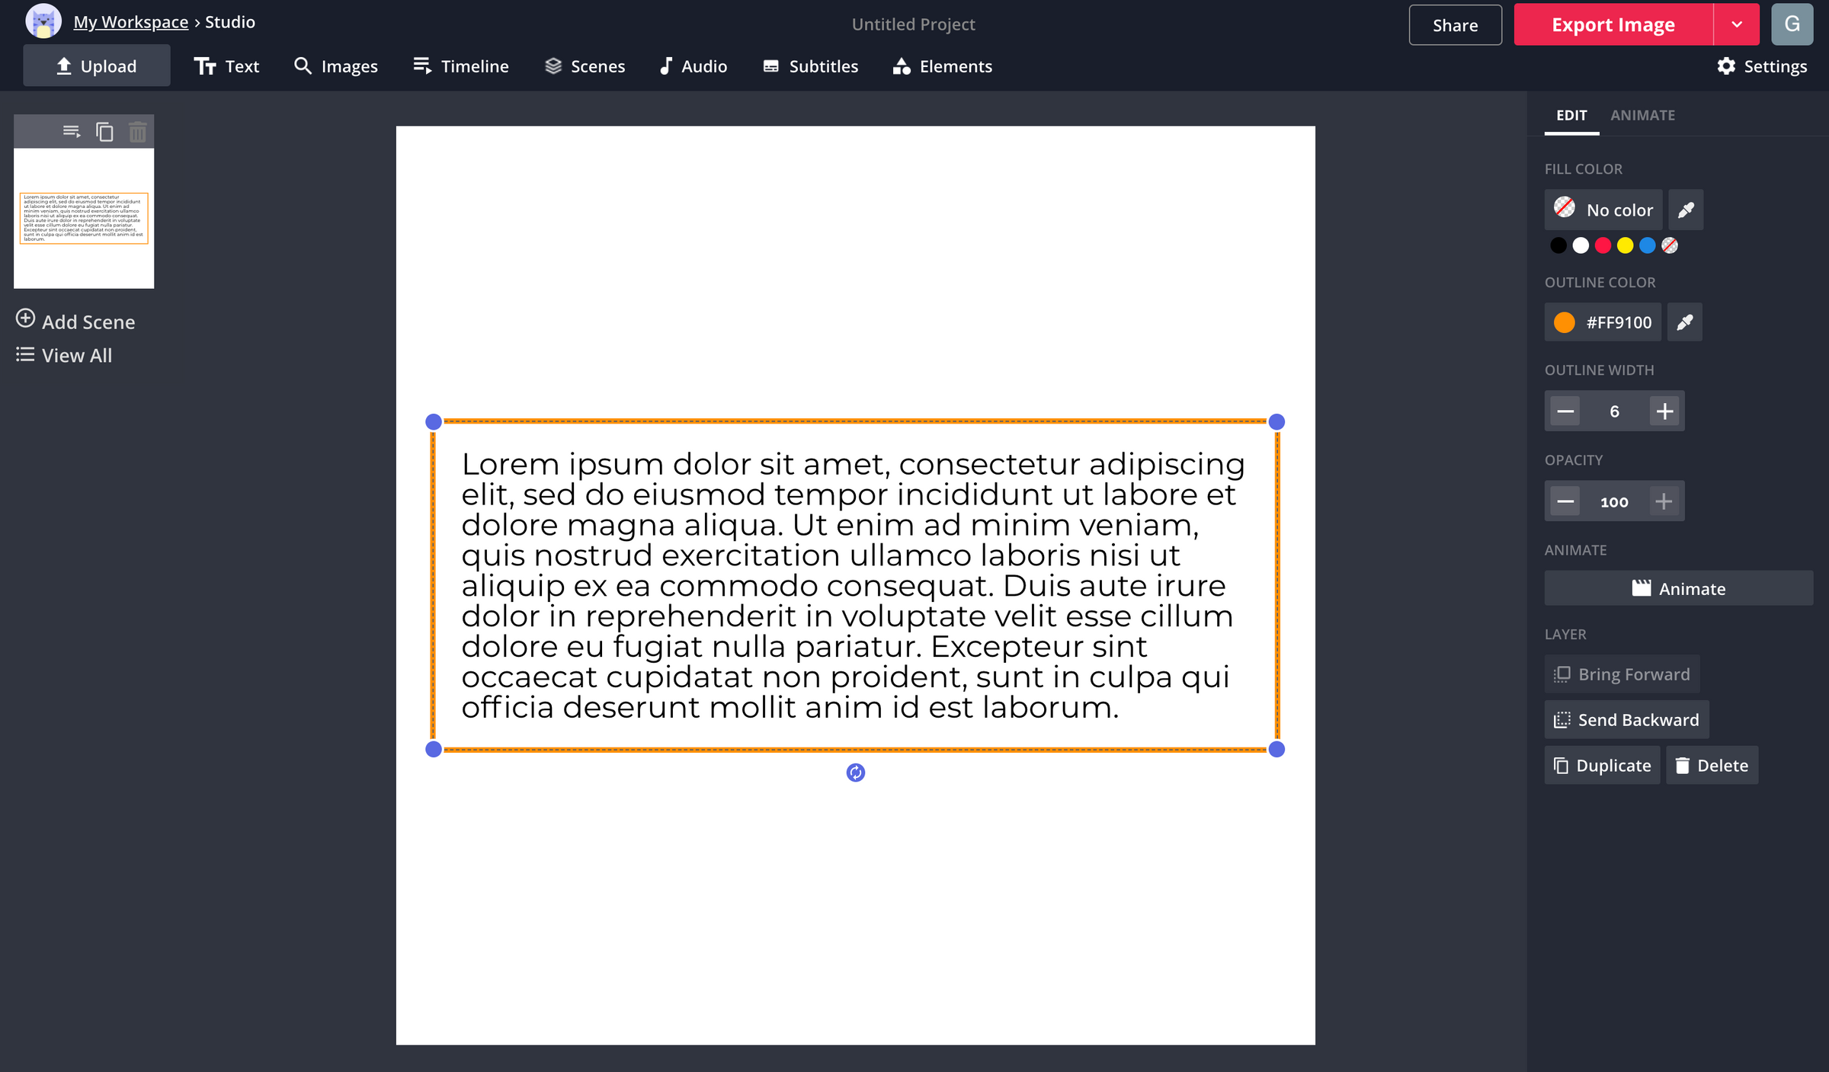1829x1072 pixels.
Task: Open the Timeline panel
Action: tap(460, 66)
